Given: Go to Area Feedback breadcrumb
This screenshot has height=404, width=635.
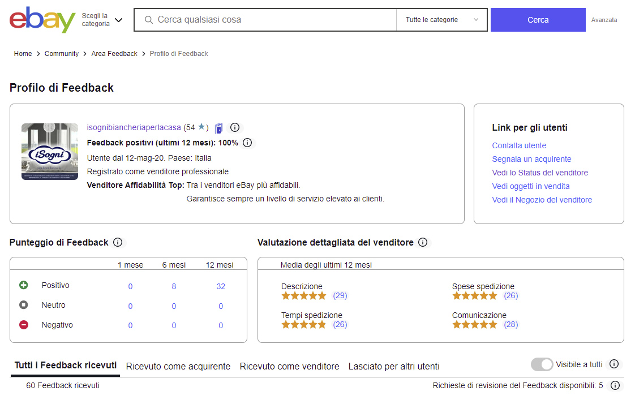Looking at the screenshot, I should 114,53.
